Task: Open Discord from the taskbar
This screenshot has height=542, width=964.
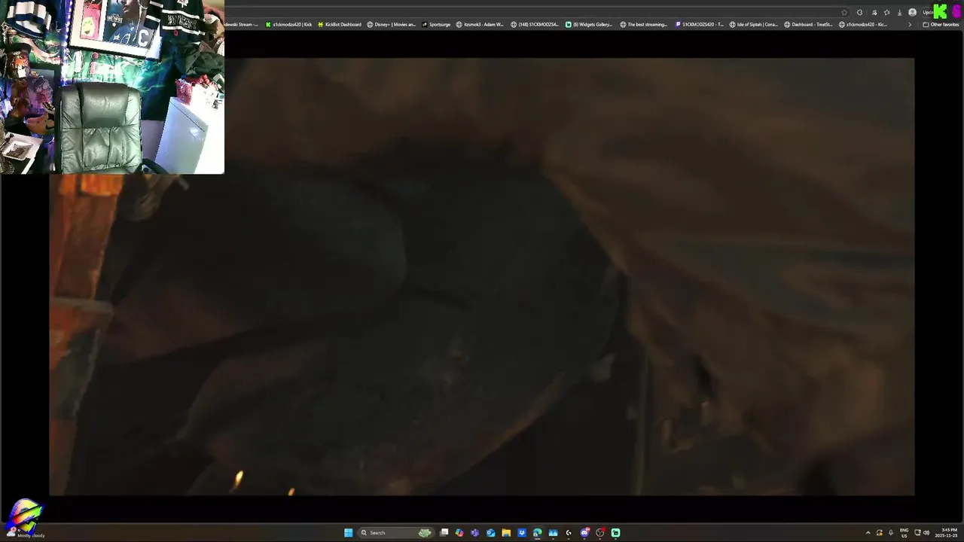Action: (x=584, y=532)
